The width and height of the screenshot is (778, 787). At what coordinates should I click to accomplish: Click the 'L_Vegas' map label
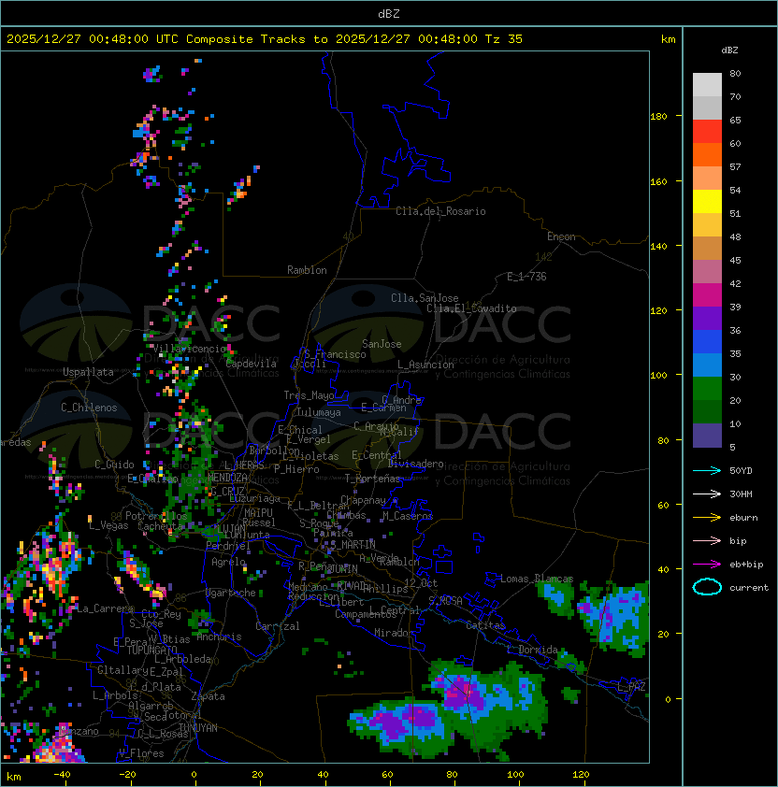[108, 525]
